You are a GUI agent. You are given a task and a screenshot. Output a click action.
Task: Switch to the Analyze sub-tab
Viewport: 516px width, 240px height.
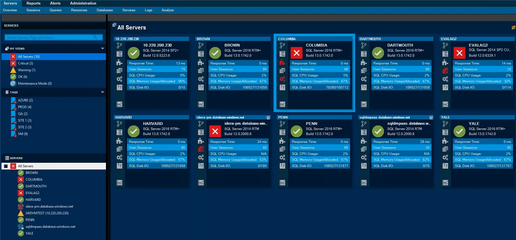pyautogui.click(x=168, y=10)
